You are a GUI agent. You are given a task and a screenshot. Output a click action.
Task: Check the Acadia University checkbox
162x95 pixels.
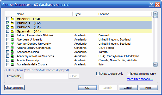pyautogui.click(x=8, y=60)
